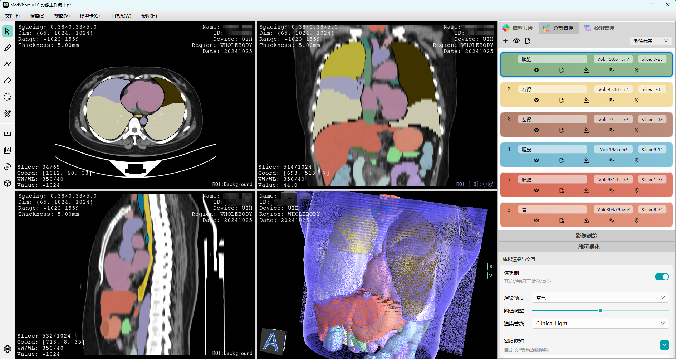This screenshot has height=359, width=676.
Task: Select the eraser tool
Action: 8,81
